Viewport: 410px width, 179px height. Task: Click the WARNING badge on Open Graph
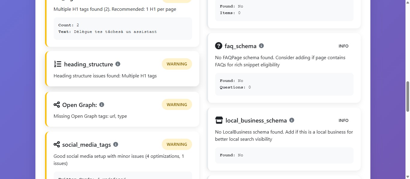point(177,104)
